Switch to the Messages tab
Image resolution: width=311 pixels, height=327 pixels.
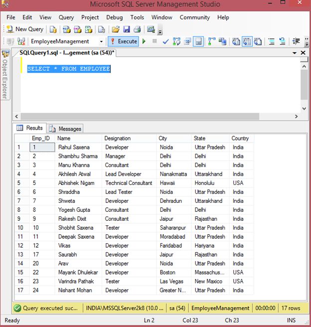click(x=65, y=129)
